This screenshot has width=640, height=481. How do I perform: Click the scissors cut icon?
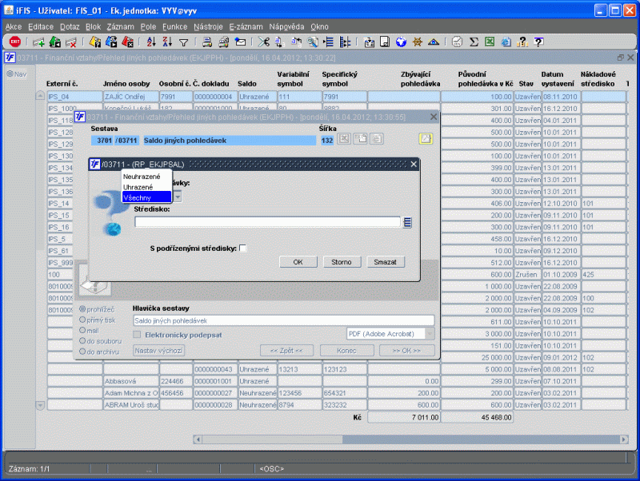pyautogui.click(x=264, y=42)
